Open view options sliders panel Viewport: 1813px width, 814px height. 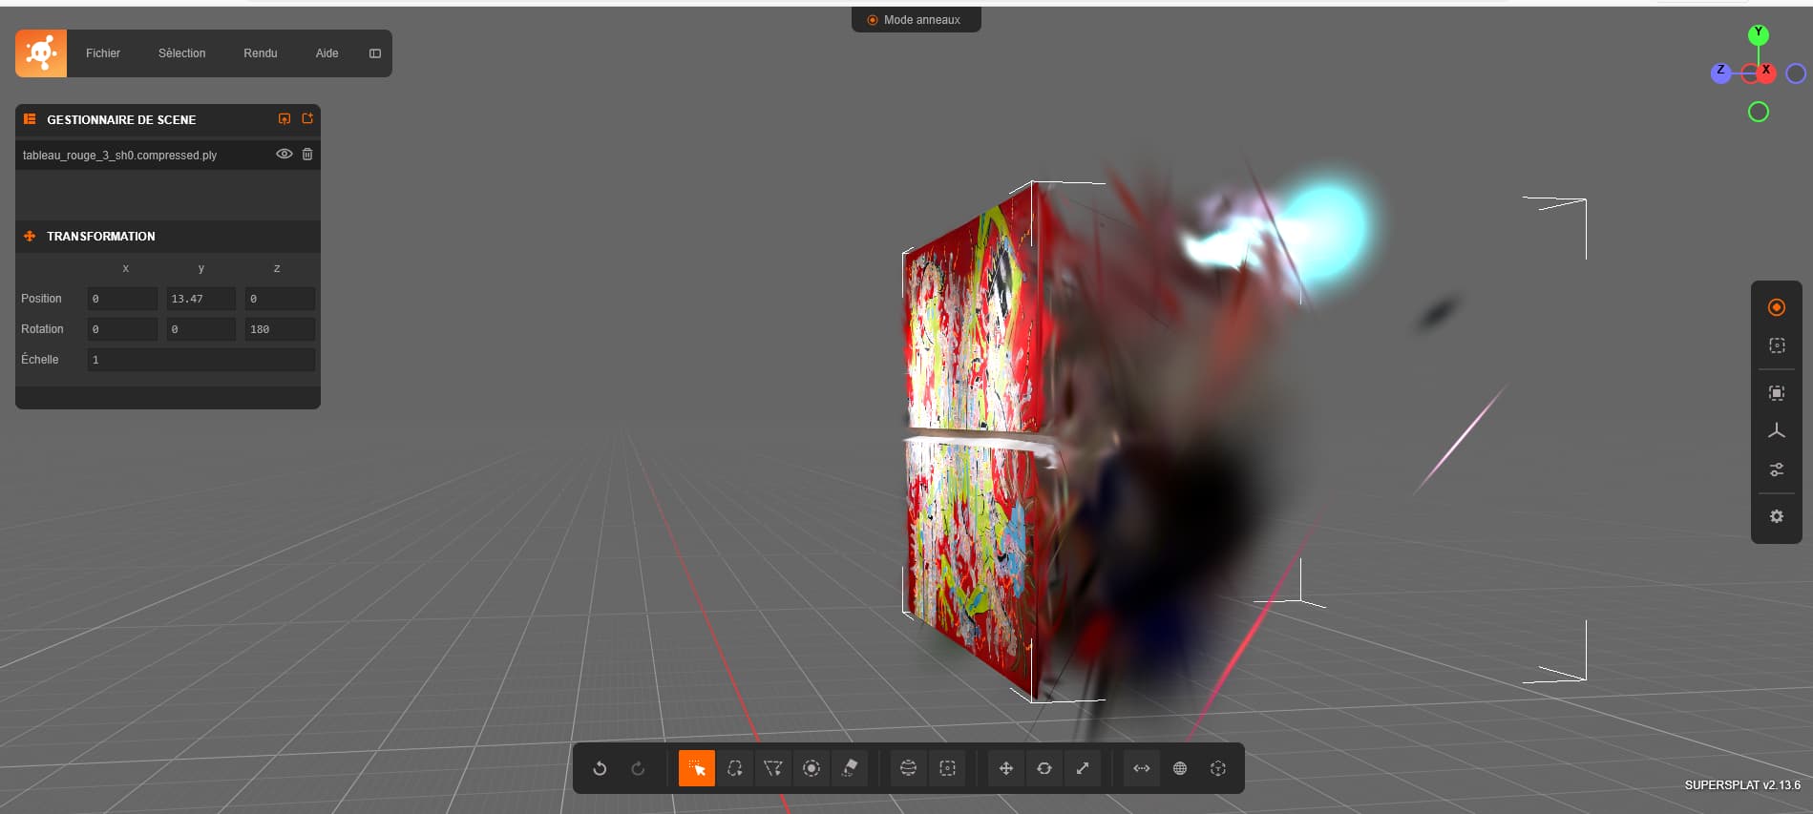pos(1776,470)
